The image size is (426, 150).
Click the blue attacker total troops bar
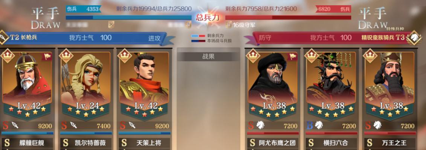[x=128, y=18]
